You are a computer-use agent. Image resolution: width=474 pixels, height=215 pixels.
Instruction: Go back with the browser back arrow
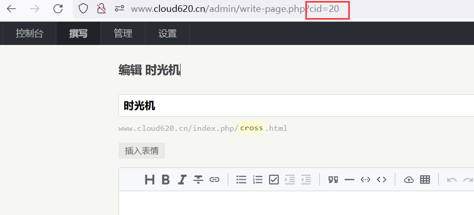(x=11, y=9)
